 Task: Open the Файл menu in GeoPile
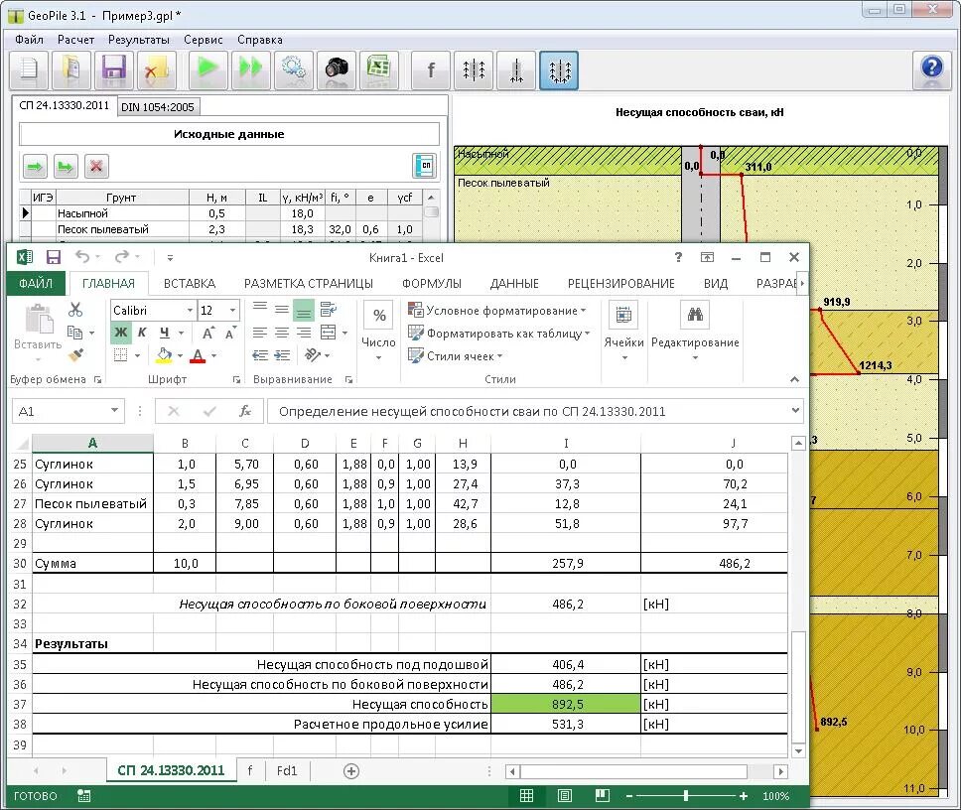pos(29,40)
